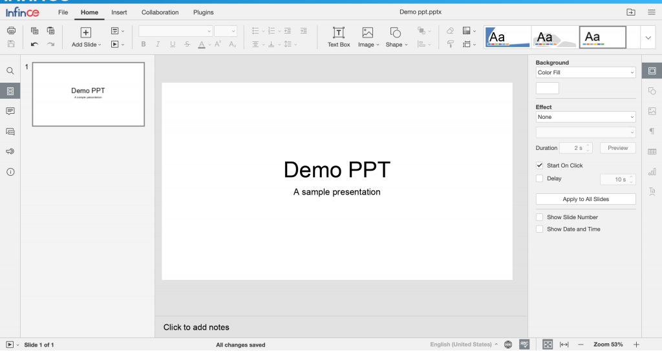
Task: Click the feedback megaphone icon
Action: click(x=10, y=151)
